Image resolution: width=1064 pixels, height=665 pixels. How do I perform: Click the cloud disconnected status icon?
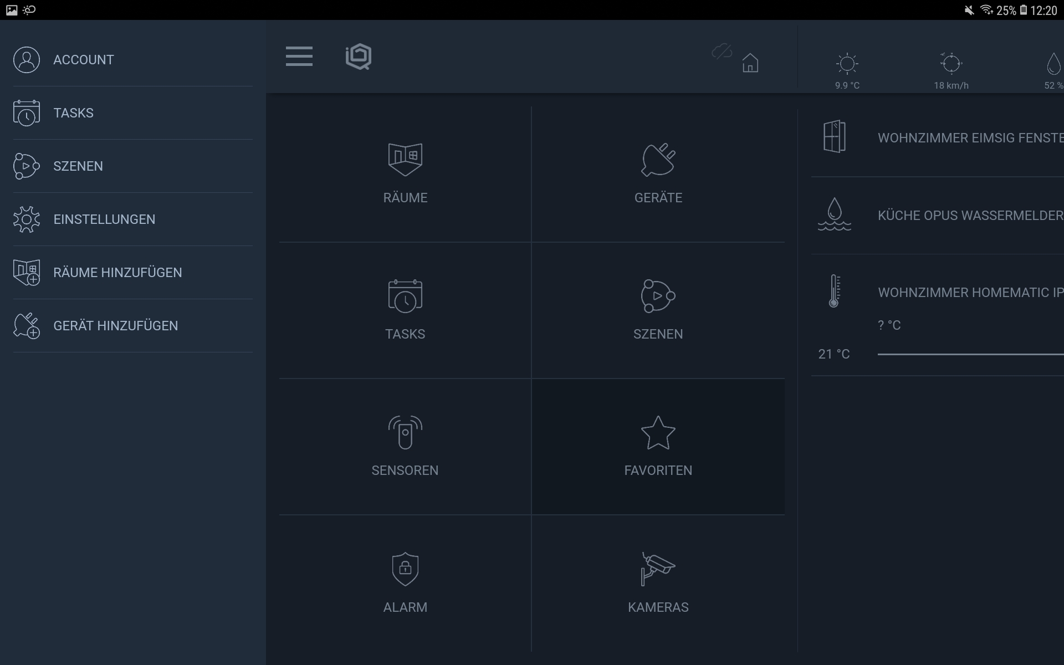click(722, 52)
